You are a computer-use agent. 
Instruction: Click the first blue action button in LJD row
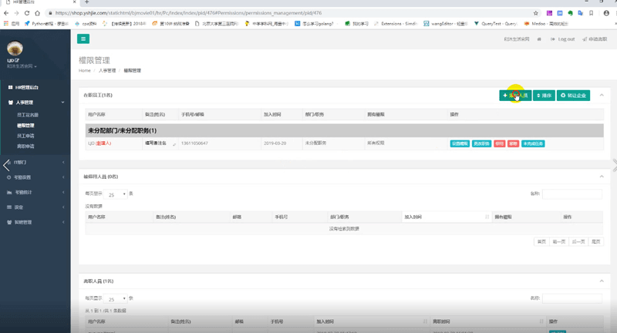coord(460,143)
